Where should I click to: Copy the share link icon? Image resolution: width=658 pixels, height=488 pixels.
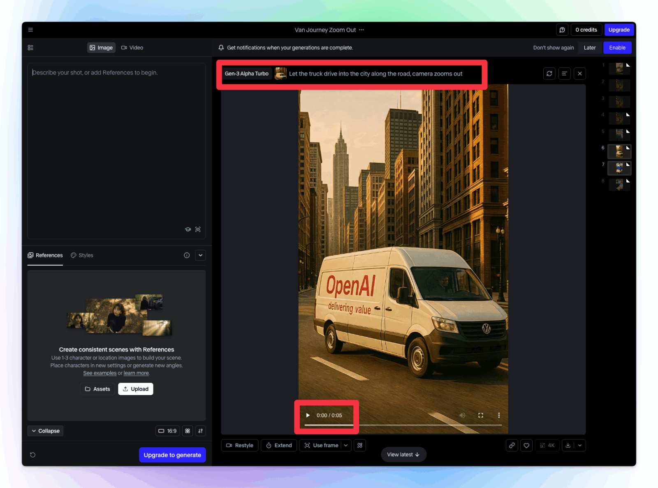pyautogui.click(x=512, y=445)
